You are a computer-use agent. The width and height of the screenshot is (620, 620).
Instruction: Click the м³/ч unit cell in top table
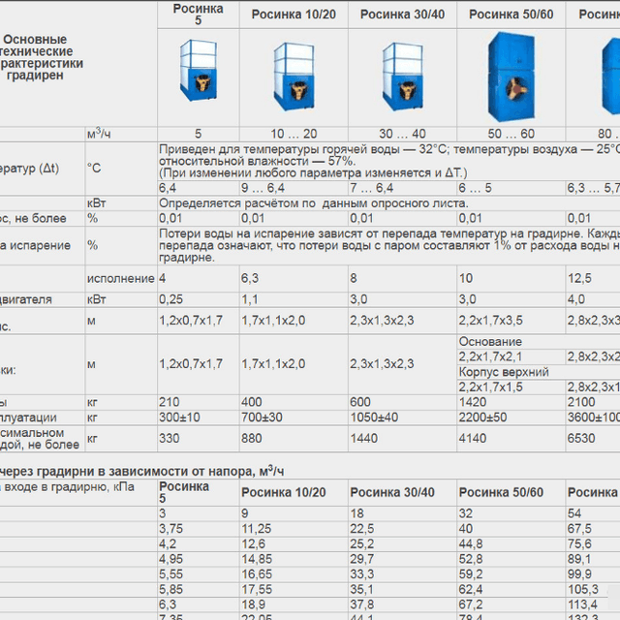(98, 134)
